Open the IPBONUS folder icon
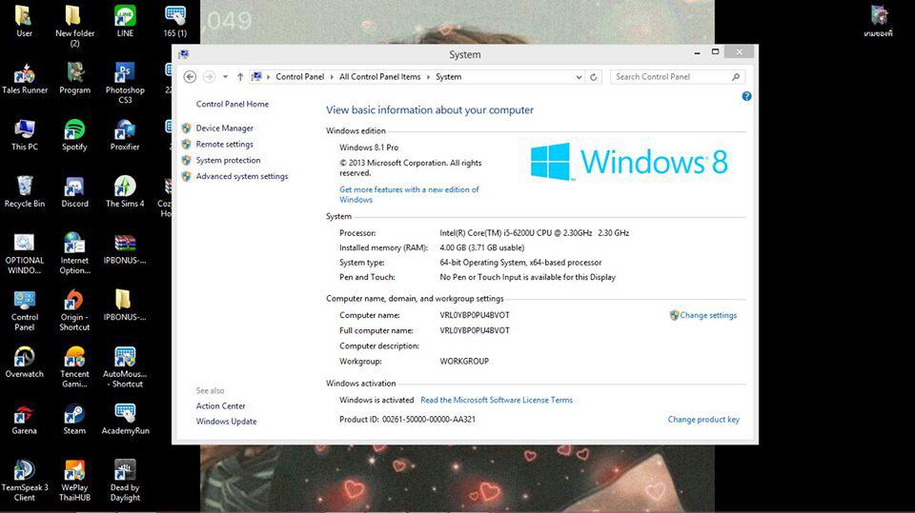The height and width of the screenshot is (513, 915). 125,305
